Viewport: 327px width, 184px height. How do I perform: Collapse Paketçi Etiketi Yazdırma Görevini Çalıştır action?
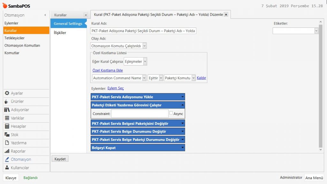[x=182, y=105]
